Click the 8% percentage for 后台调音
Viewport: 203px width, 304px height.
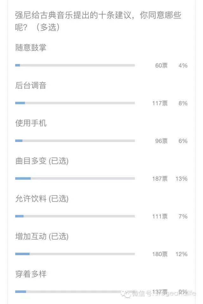click(183, 103)
